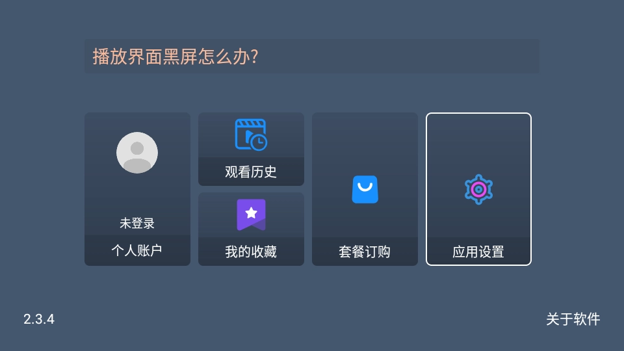Click the gray user avatar icon
Viewport: 624px width, 351px height.
point(137,153)
